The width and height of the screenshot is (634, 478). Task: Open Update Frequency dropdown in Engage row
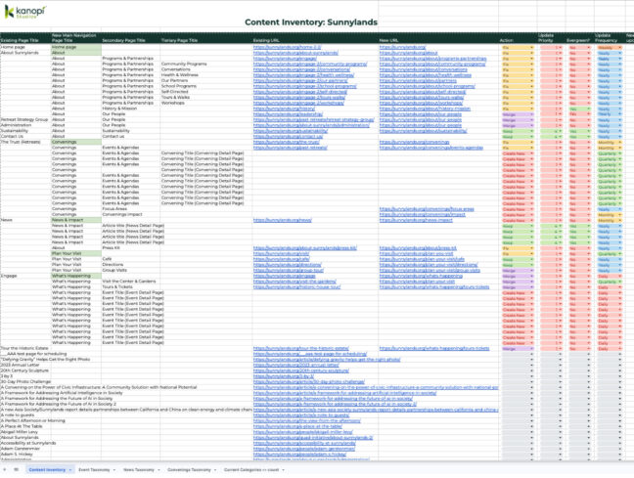click(620, 276)
